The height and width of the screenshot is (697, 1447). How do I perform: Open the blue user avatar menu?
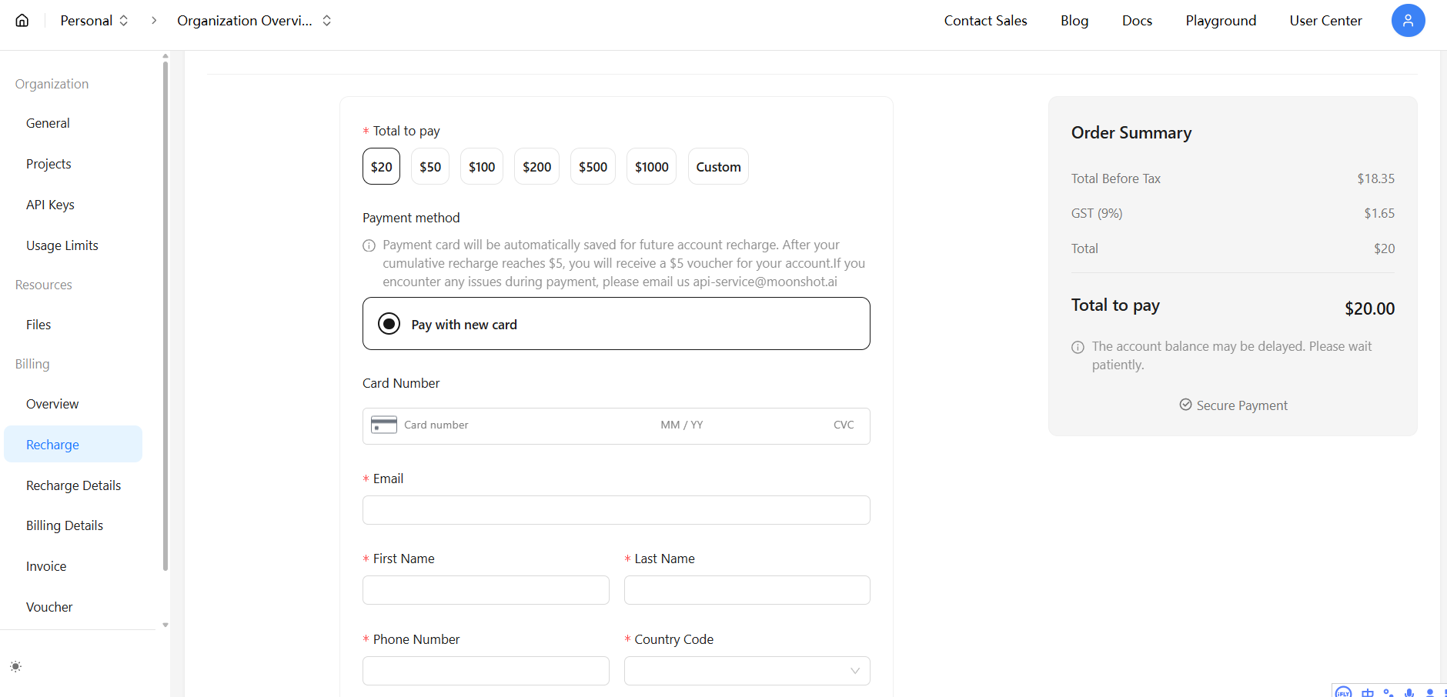click(x=1408, y=21)
